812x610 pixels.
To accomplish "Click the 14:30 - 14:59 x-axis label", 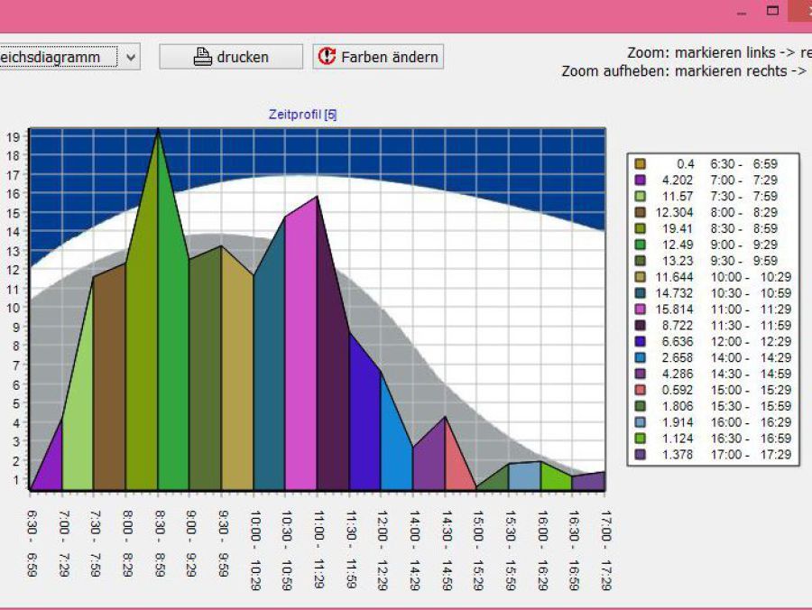I will click(x=446, y=550).
